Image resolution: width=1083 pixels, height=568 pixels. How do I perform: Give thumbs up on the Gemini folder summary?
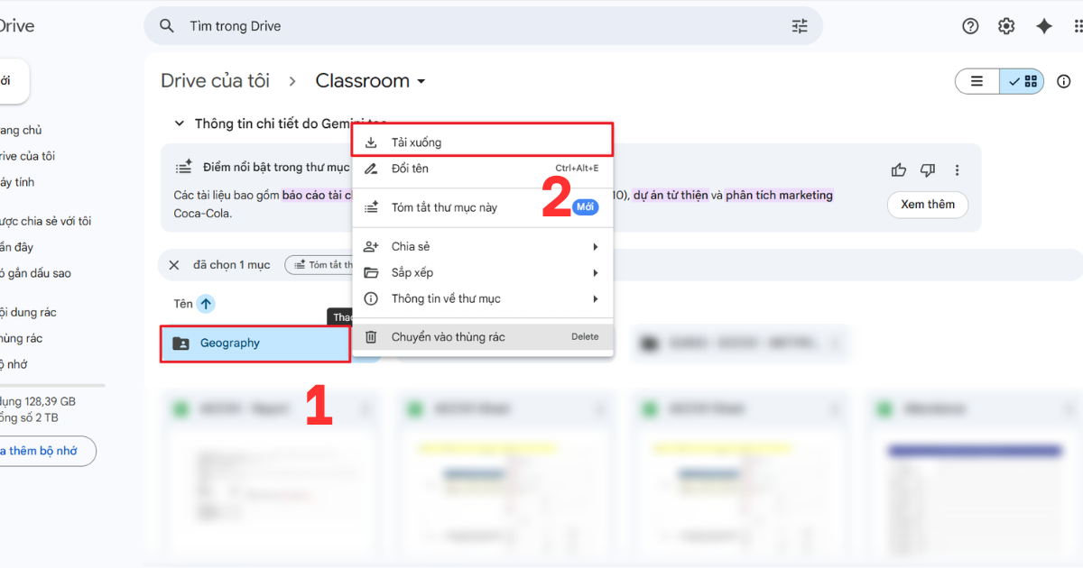click(898, 169)
